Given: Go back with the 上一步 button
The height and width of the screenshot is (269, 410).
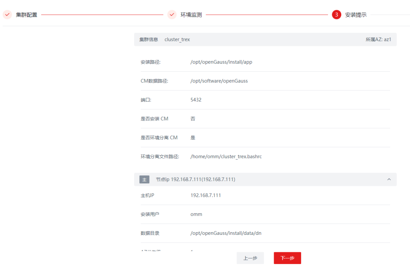Looking at the screenshot, I should click(250, 258).
